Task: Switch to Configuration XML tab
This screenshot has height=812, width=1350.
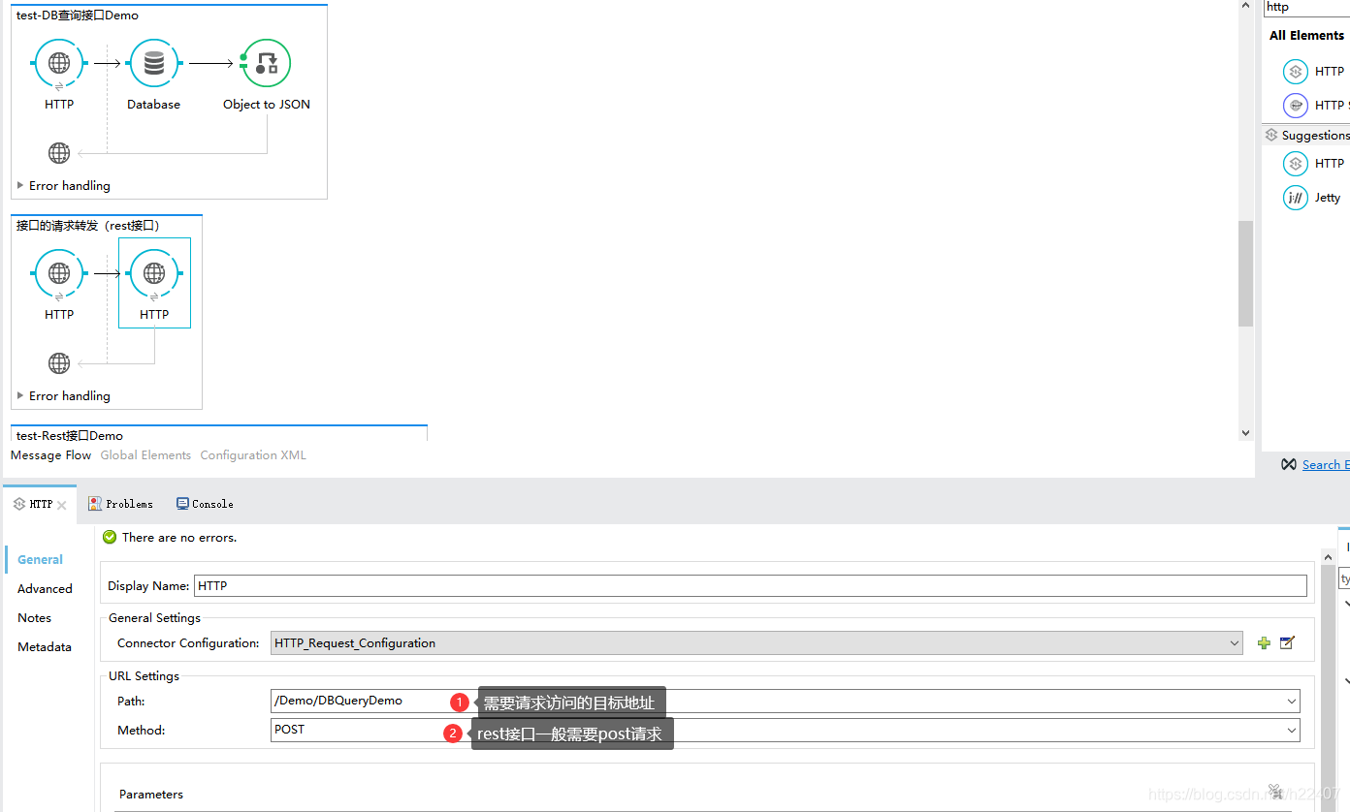Action: click(x=253, y=455)
